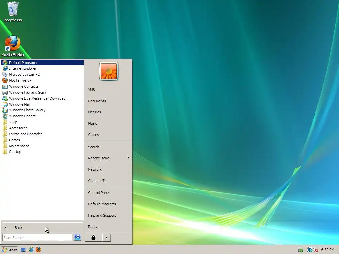Expand the Recent Items submenu
Image resolution: width=339 pixels, height=254 pixels.
tap(109, 158)
